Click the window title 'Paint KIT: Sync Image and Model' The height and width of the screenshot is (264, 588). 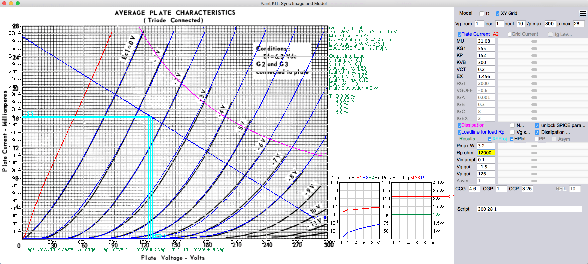pos(294,3)
